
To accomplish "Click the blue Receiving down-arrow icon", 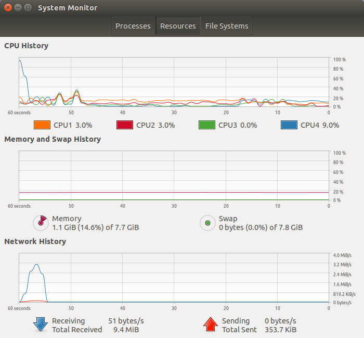I will [41, 325].
